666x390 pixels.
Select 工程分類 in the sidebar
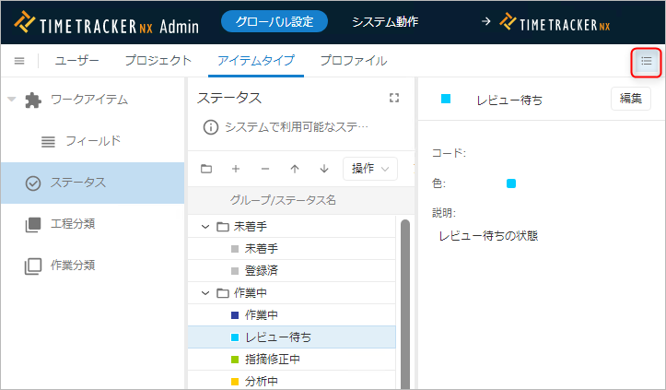72,224
